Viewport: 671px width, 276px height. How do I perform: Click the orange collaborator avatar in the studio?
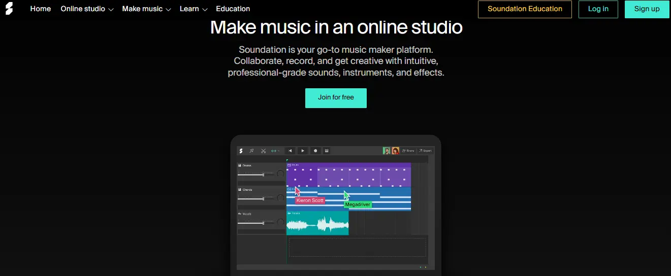click(x=395, y=151)
